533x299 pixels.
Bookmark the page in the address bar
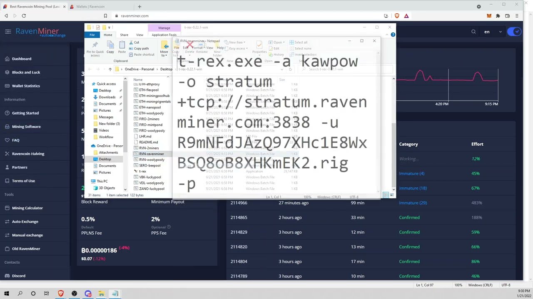tap(105, 16)
